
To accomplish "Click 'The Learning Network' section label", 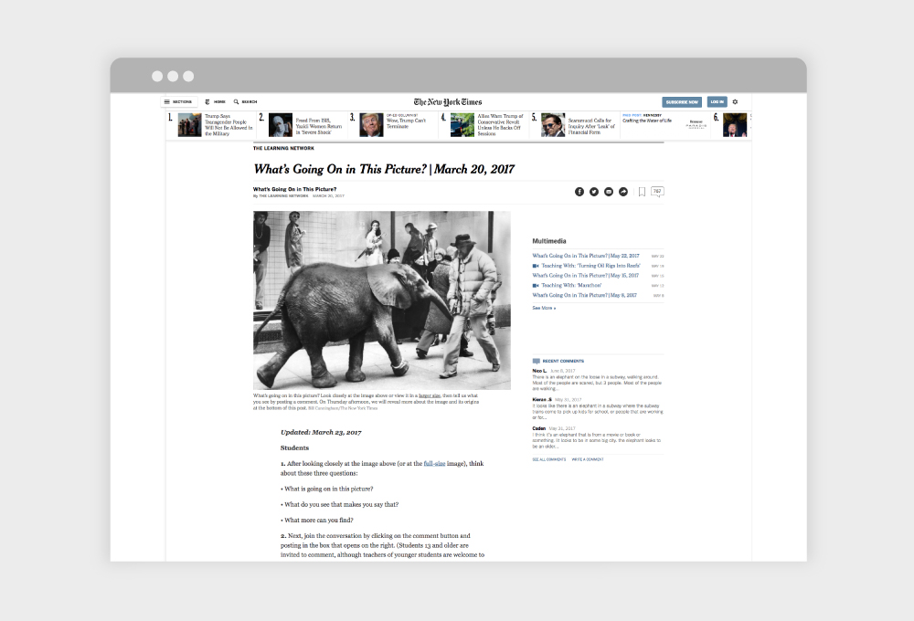I will 283,148.
